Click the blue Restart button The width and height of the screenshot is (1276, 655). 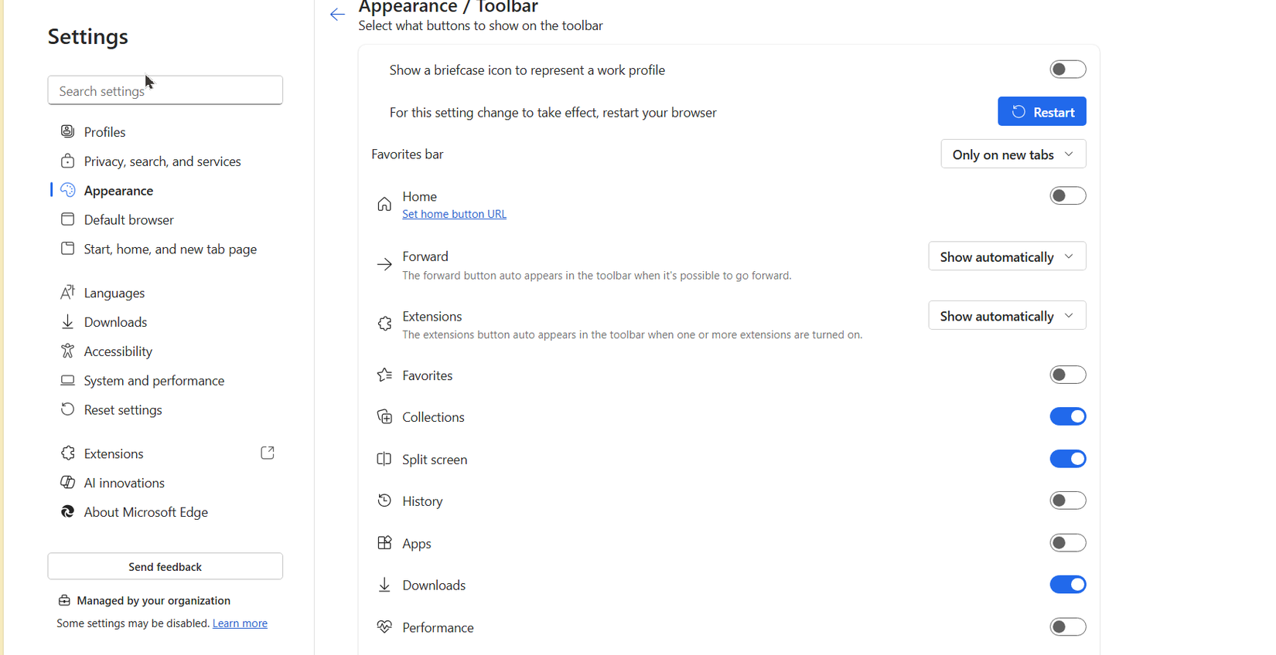pos(1042,111)
